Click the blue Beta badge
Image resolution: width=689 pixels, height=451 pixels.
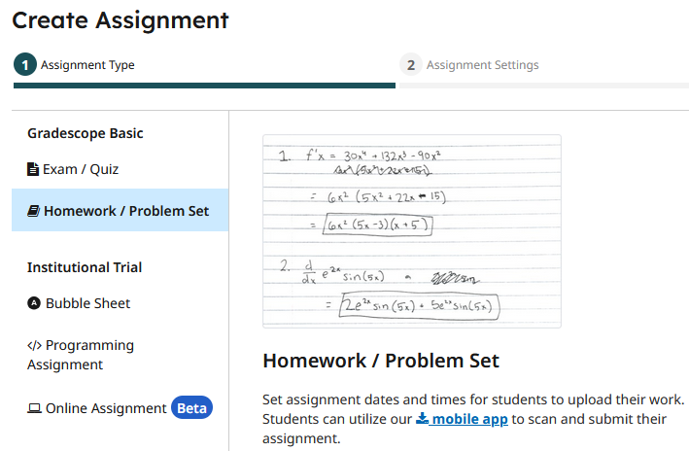(192, 408)
